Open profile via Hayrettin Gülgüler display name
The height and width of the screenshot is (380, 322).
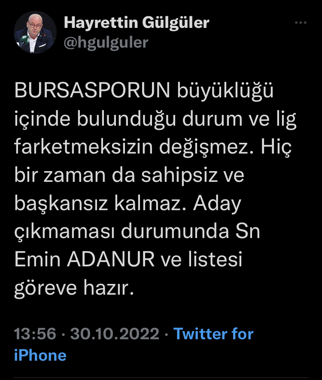tap(137, 23)
